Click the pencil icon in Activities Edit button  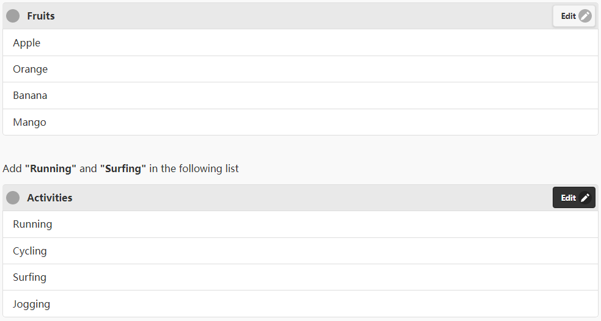click(585, 198)
